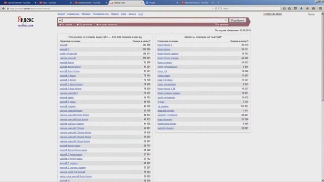Open the world of cataclysm query link
The width and height of the screenshot is (324, 182).
[x=168, y=67]
